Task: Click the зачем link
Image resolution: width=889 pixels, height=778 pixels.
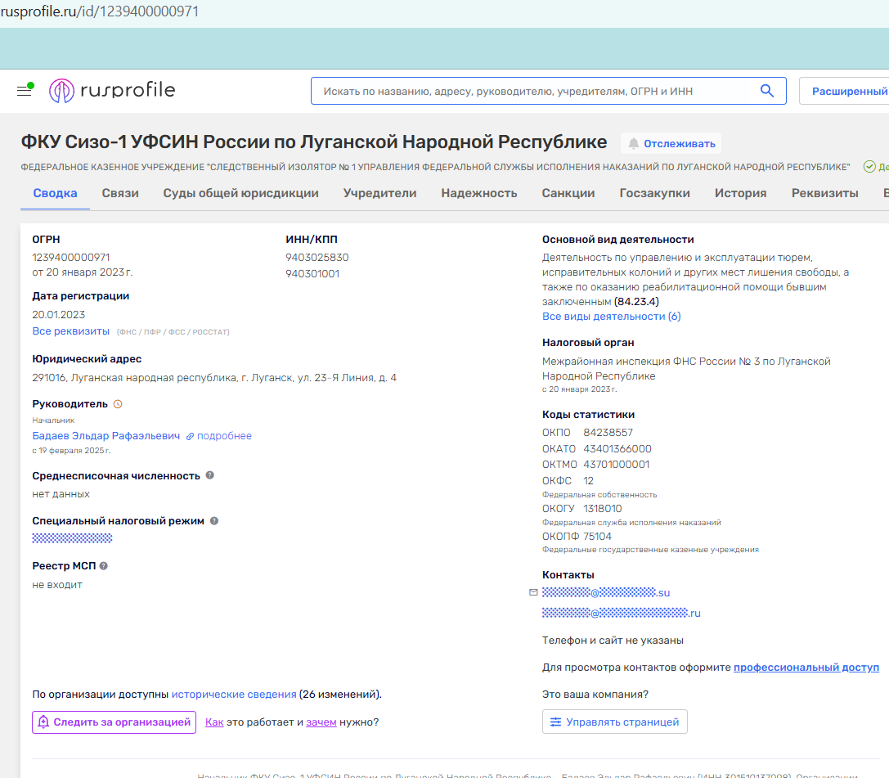Action: (x=321, y=722)
